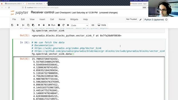
Task: Click the browser zoom level indicator
Action: [144, 7]
